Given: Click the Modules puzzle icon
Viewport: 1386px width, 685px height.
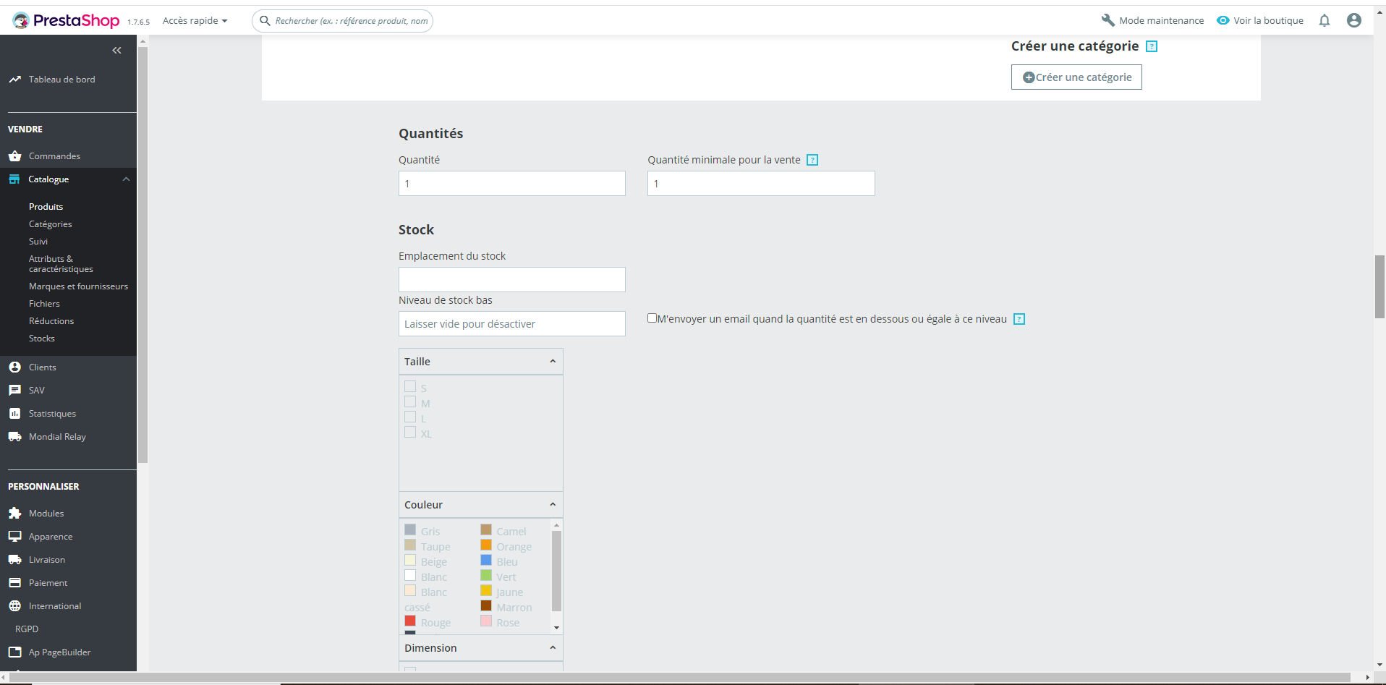Looking at the screenshot, I should tap(14, 514).
